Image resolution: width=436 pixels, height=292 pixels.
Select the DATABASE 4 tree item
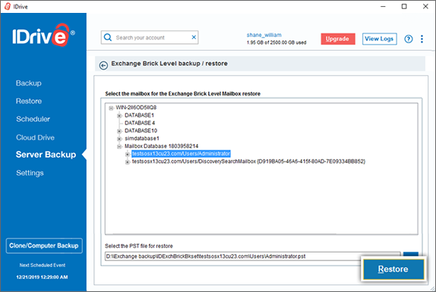[140, 123]
